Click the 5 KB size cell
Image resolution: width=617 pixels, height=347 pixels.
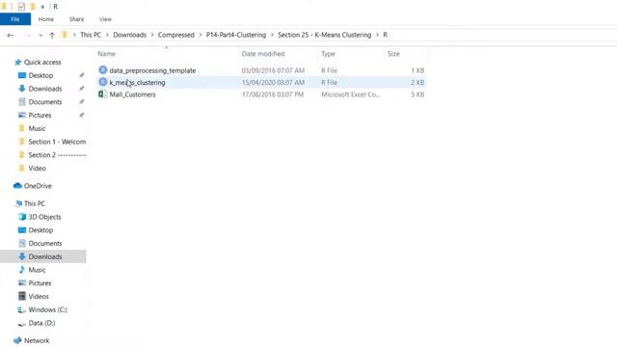[x=417, y=94]
